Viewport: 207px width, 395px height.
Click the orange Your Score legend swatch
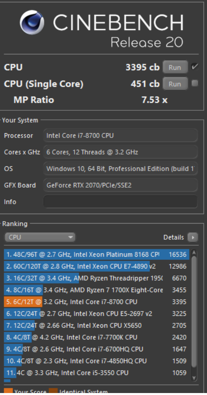click(8, 391)
